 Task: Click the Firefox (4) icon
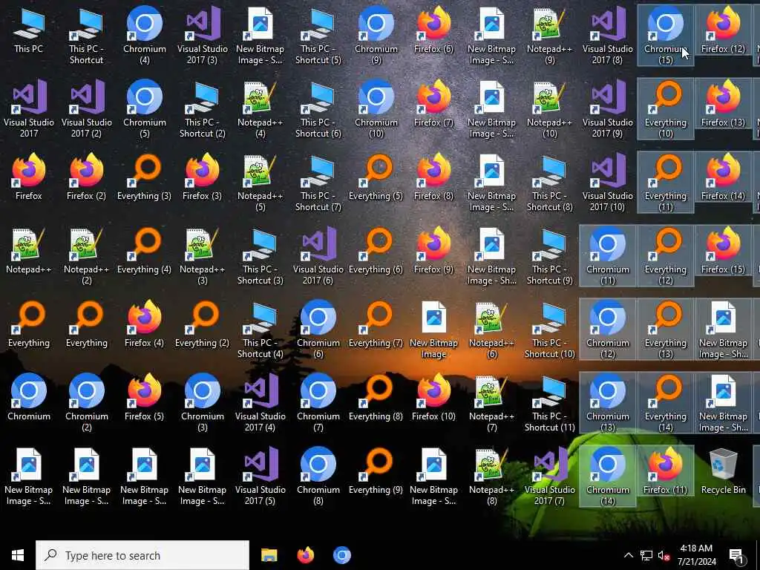point(145,324)
